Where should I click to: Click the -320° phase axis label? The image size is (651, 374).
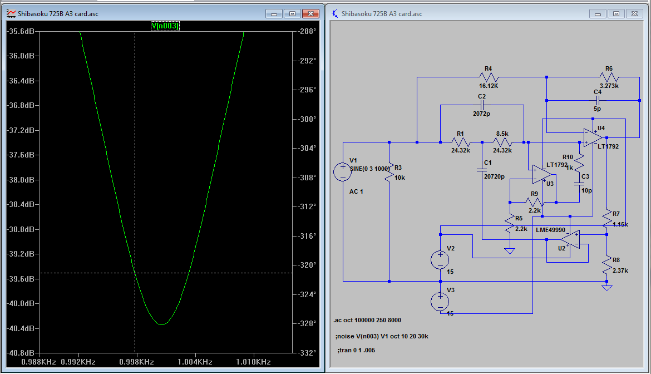coord(307,265)
